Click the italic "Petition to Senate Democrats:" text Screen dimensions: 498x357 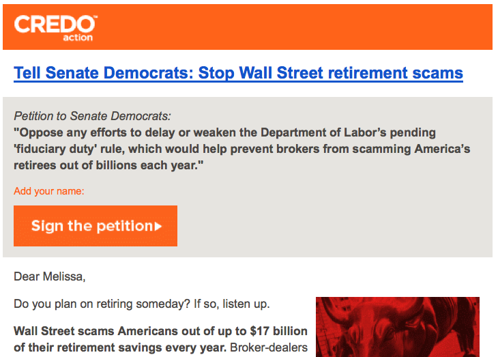[x=92, y=116]
